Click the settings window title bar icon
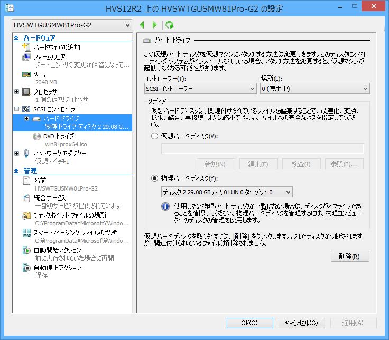389x340 pixels. pos(10,8)
